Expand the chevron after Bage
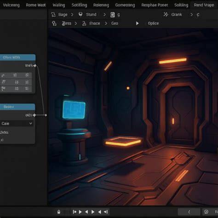The image size is (218, 218). coord(72,15)
